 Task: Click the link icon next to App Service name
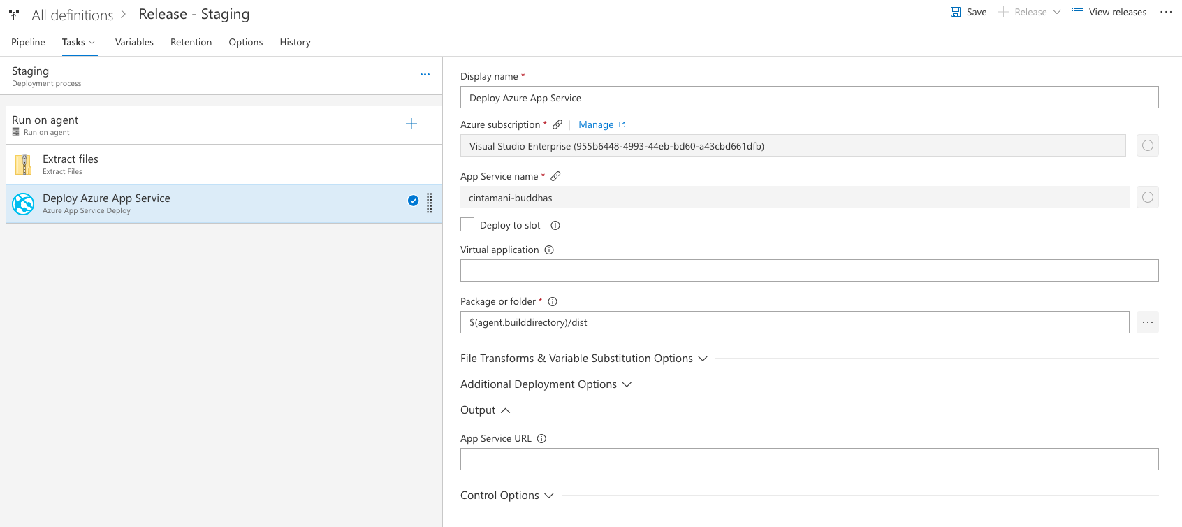555,176
